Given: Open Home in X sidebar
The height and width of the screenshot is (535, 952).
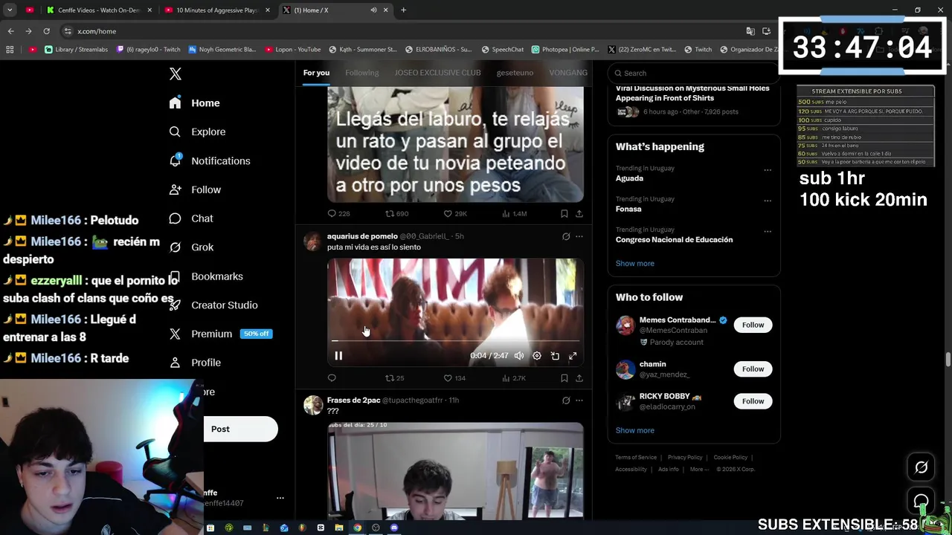Looking at the screenshot, I should click(194, 103).
